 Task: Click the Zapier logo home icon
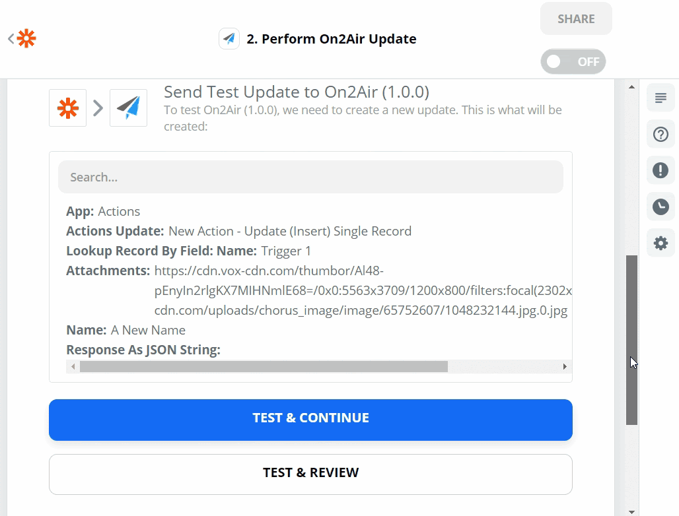point(27,39)
